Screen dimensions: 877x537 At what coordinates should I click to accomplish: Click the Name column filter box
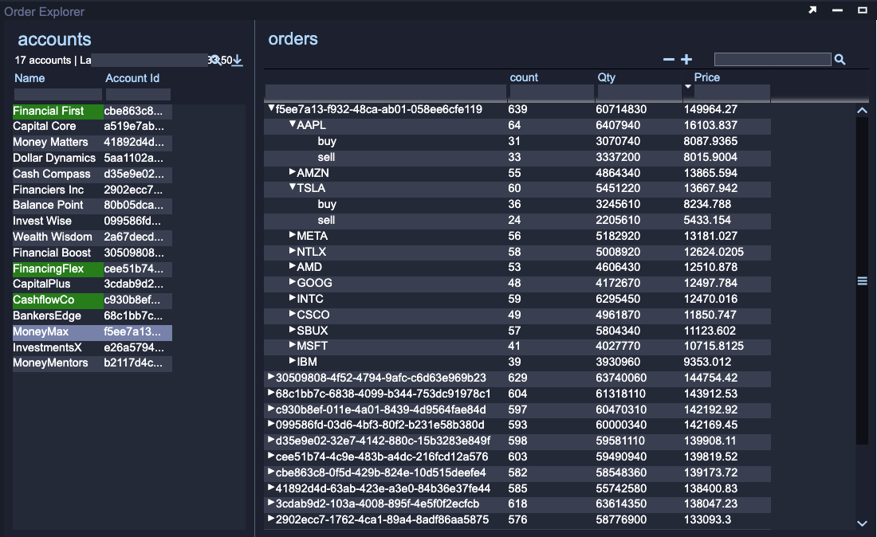click(58, 94)
